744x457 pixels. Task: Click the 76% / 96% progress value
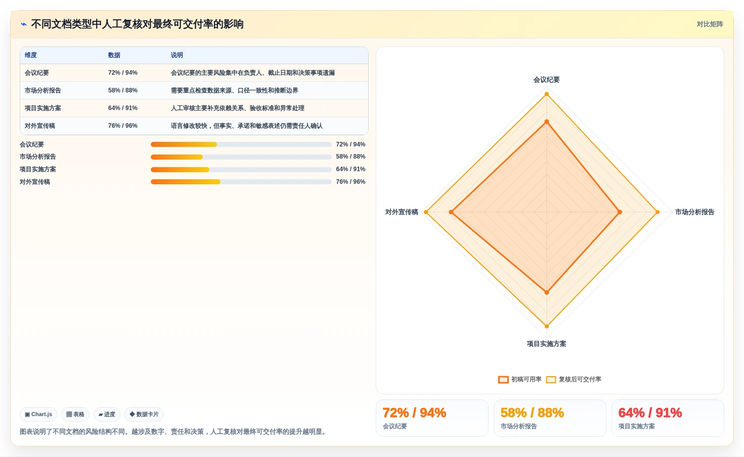[351, 182]
